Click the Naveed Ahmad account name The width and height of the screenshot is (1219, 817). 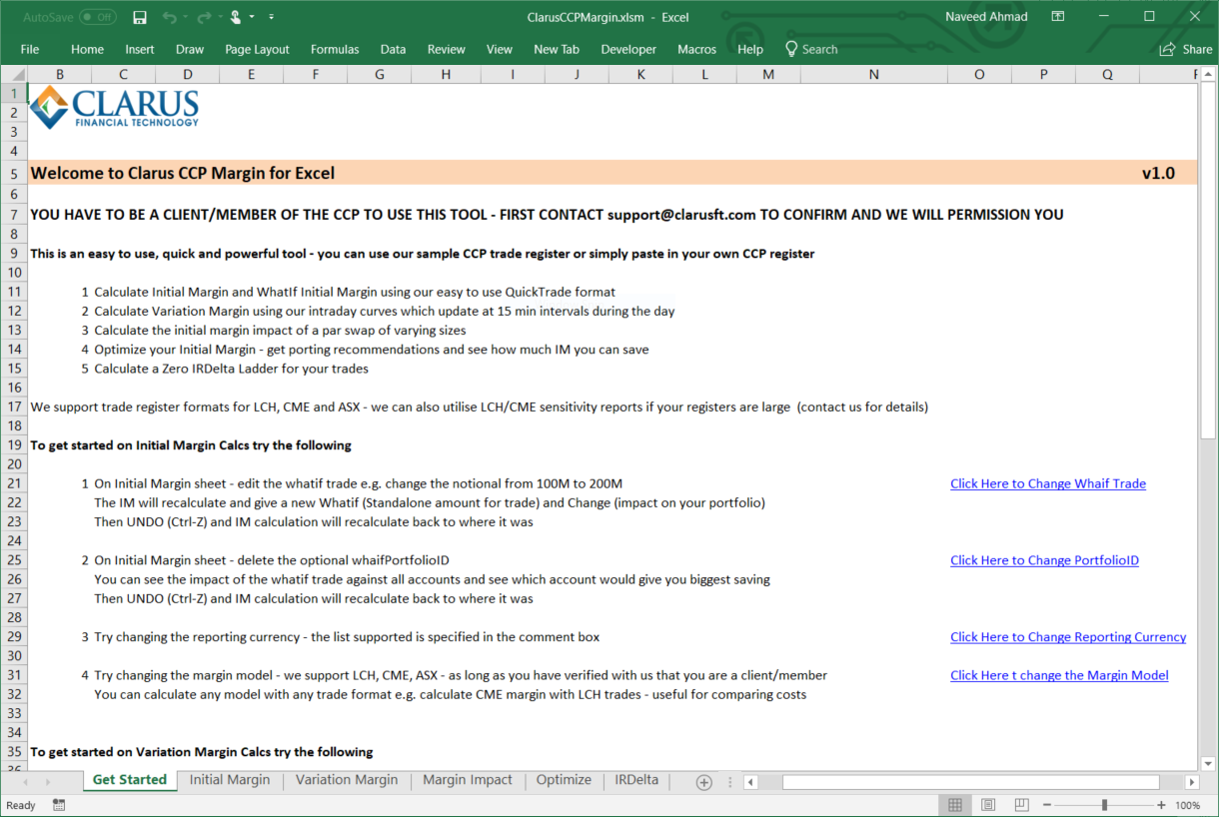point(984,17)
